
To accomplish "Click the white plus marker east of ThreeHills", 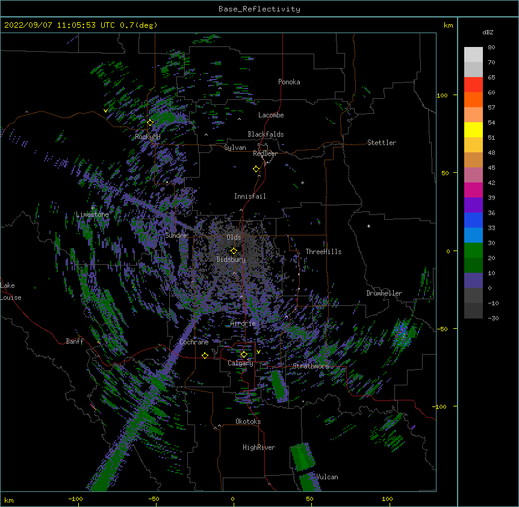I will click(368, 226).
